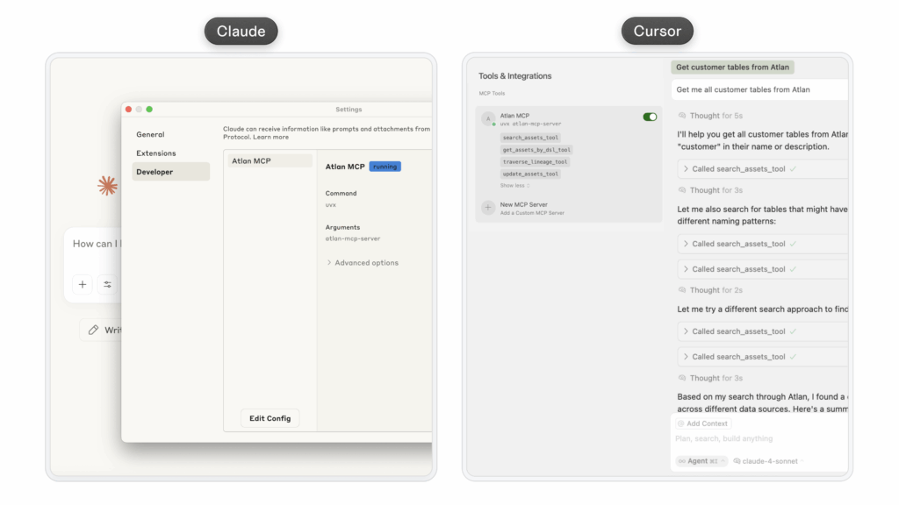The width and height of the screenshot is (899, 505).
Task: Expand Called search_assets_tool right after Thought for 5s
Action: [x=763, y=169]
